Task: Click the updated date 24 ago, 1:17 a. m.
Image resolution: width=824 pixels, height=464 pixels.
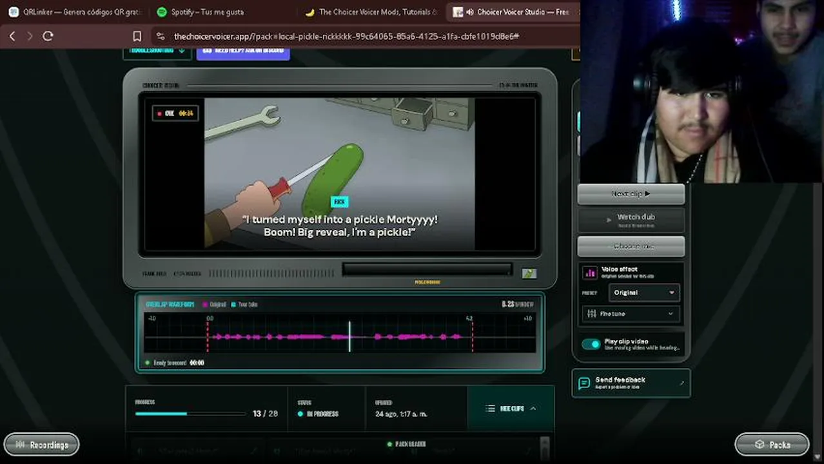Action: [x=401, y=414]
